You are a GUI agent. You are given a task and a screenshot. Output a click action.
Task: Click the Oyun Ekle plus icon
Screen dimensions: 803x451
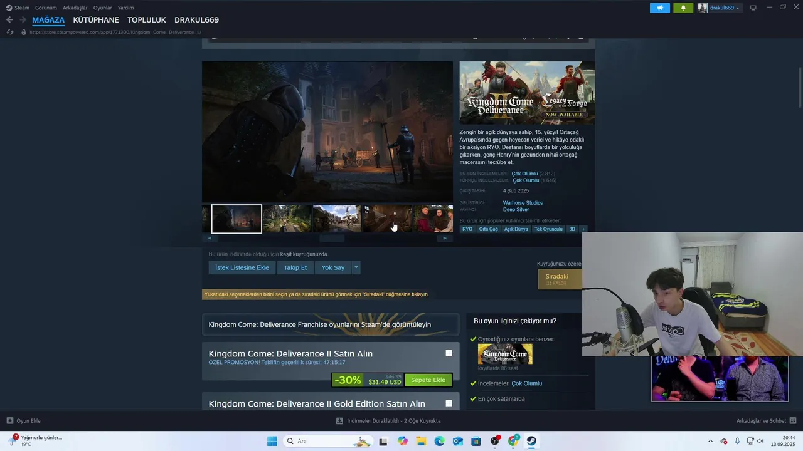(9, 421)
